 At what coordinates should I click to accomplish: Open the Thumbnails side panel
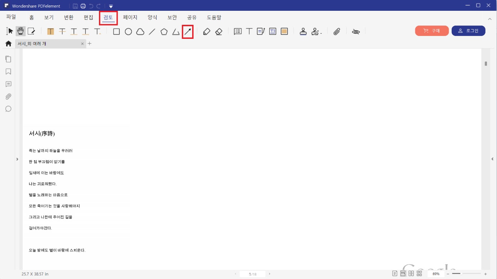pos(8,59)
